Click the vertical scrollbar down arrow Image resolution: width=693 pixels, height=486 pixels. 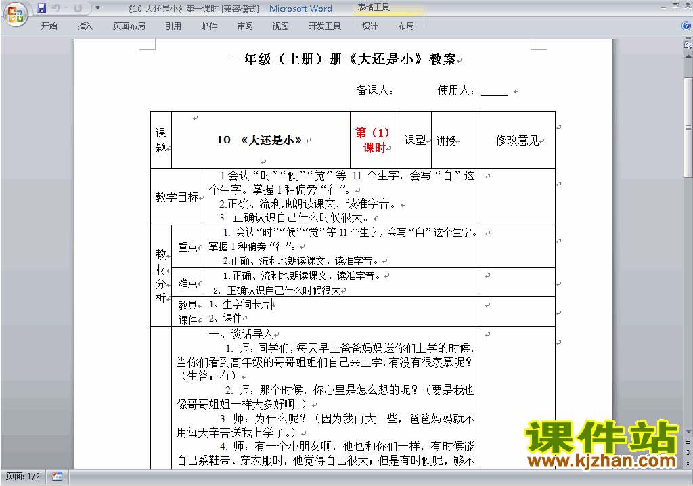pos(688,432)
